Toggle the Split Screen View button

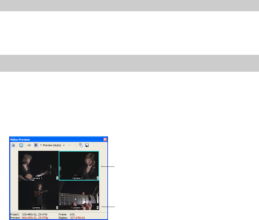pos(36,145)
